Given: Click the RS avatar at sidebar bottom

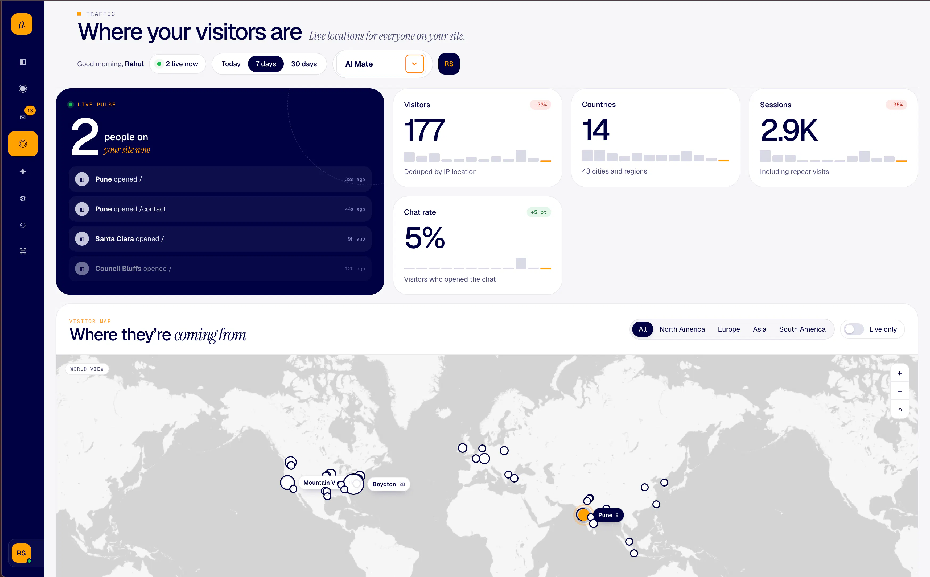Looking at the screenshot, I should tap(21, 553).
